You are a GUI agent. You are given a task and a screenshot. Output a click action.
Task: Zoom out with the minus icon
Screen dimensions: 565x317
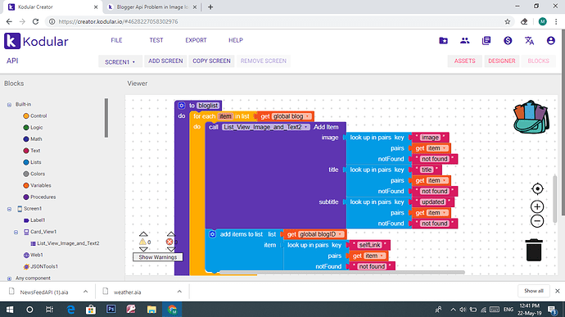pyautogui.click(x=537, y=221)
